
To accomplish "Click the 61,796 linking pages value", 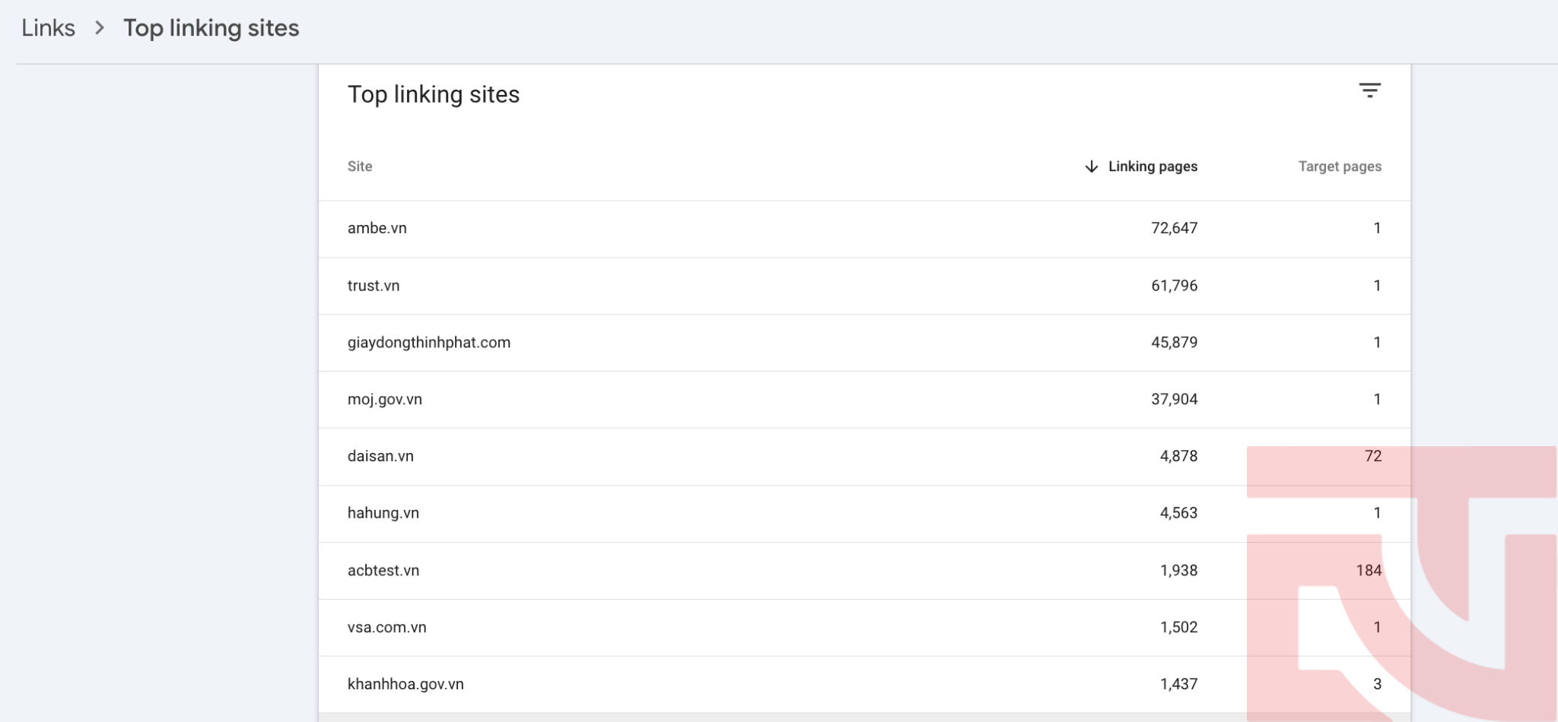I will click(1174, 286).
